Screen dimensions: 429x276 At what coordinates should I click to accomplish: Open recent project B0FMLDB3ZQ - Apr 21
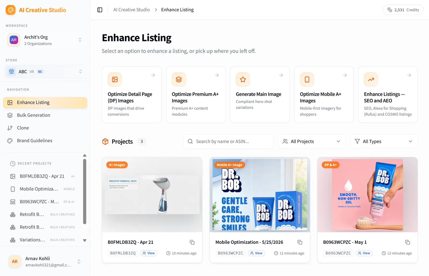[x=43, y=176]
